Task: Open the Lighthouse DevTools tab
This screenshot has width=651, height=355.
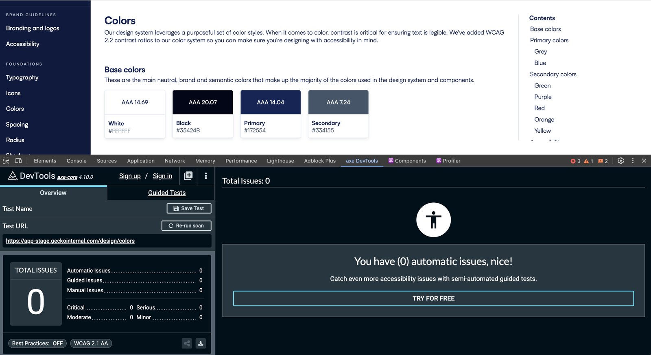Action: [x=280, y=161]
